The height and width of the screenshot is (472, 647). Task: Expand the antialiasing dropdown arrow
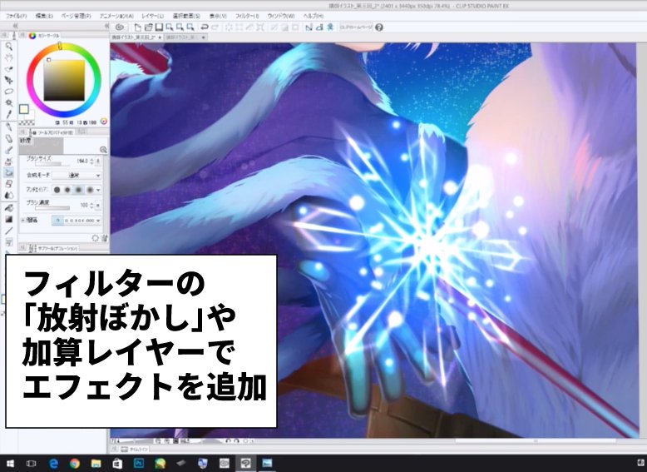(x=98, y=190)
